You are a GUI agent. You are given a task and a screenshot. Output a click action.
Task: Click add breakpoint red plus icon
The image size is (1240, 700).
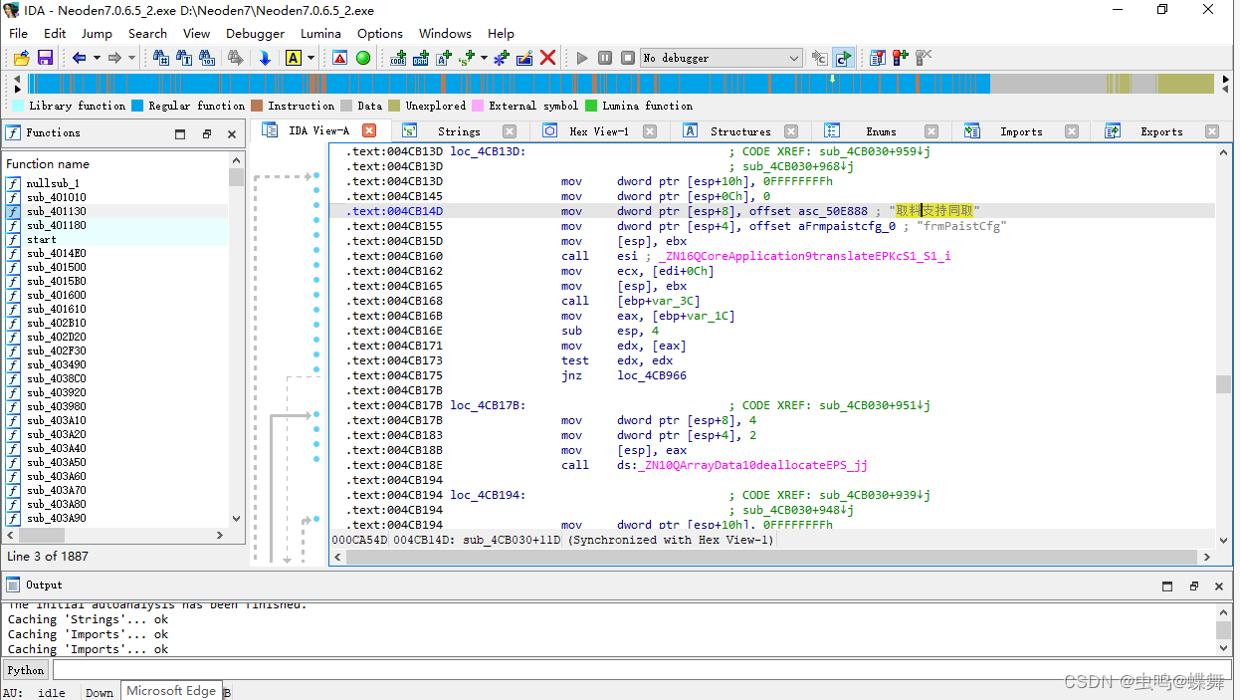coord(900,58)
